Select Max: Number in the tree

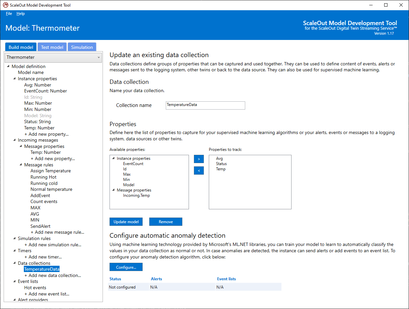click(38, 103)
